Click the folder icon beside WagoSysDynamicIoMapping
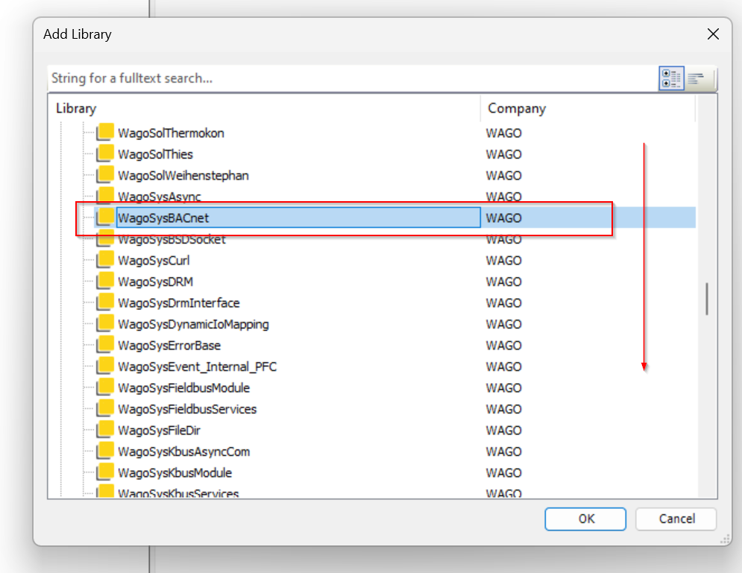This screenshot has width=742, height=573. point(105,323)
